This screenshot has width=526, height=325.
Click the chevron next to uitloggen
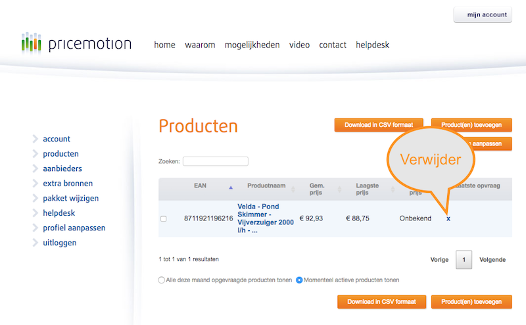tap(36, 242)
